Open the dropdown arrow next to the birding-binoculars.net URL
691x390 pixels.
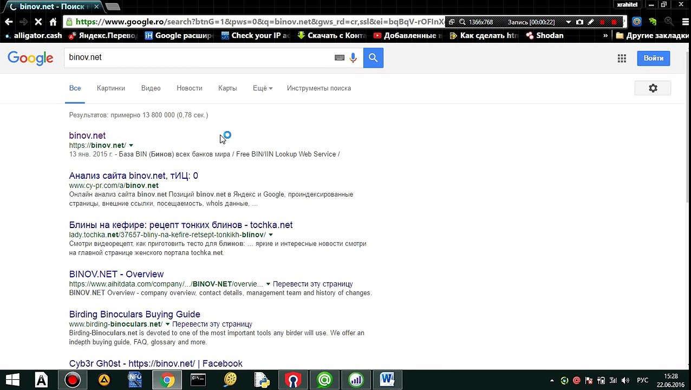(167, 324)
